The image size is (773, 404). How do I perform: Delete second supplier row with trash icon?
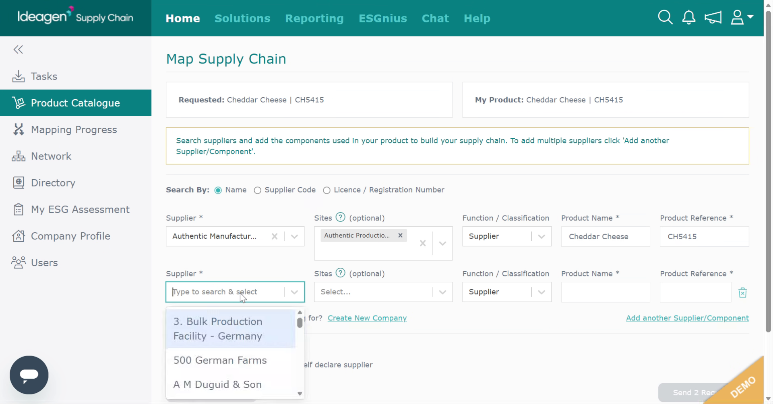click(x=743, y=293)
